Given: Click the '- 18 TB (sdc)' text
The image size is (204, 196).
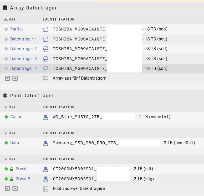Looking at the screenshot, I should coord(155,39).
